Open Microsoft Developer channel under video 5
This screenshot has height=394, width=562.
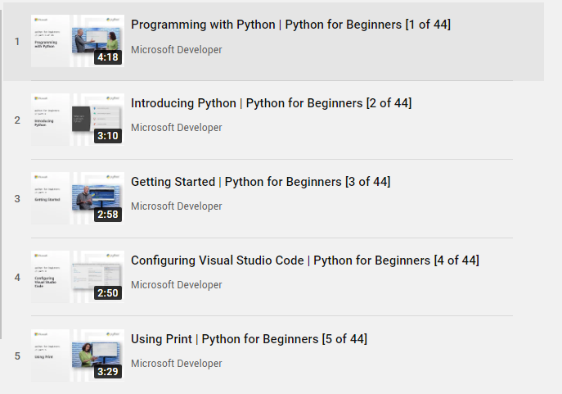point(176,364)
